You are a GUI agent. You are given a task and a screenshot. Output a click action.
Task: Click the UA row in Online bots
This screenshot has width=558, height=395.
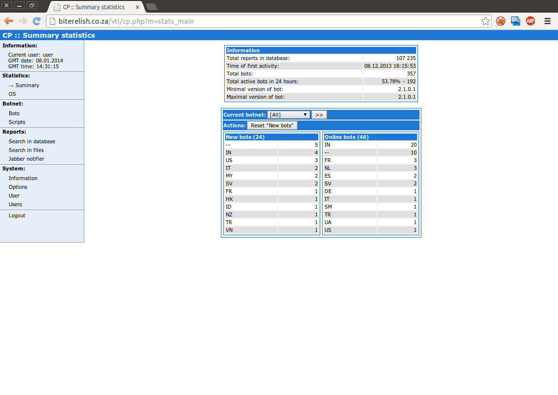[370, 222]
